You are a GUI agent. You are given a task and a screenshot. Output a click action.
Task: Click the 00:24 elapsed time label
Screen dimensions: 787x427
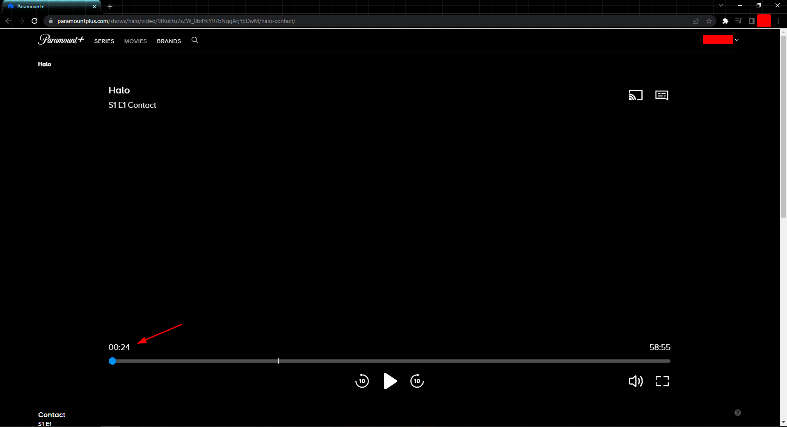click(x=119, y=347)
